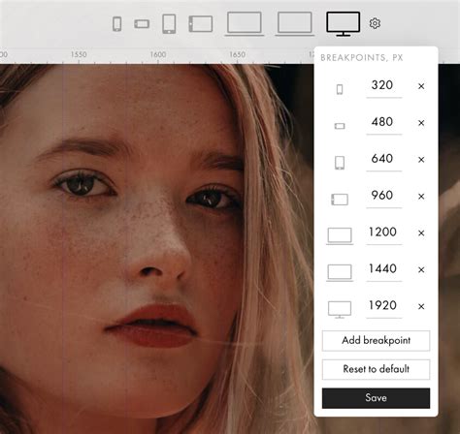This screenshot has height=434, width=460.
Task: Click the Add breakpoint button
Action: point(376,341)
